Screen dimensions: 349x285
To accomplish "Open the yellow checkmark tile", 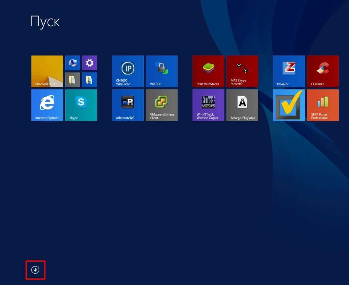I will point(289,105).
